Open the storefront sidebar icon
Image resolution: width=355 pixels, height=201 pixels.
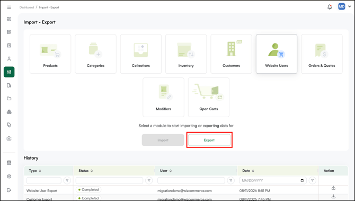(x=9, y=163)
